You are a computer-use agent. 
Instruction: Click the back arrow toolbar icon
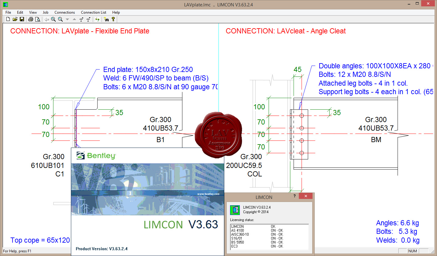[47, 19]
